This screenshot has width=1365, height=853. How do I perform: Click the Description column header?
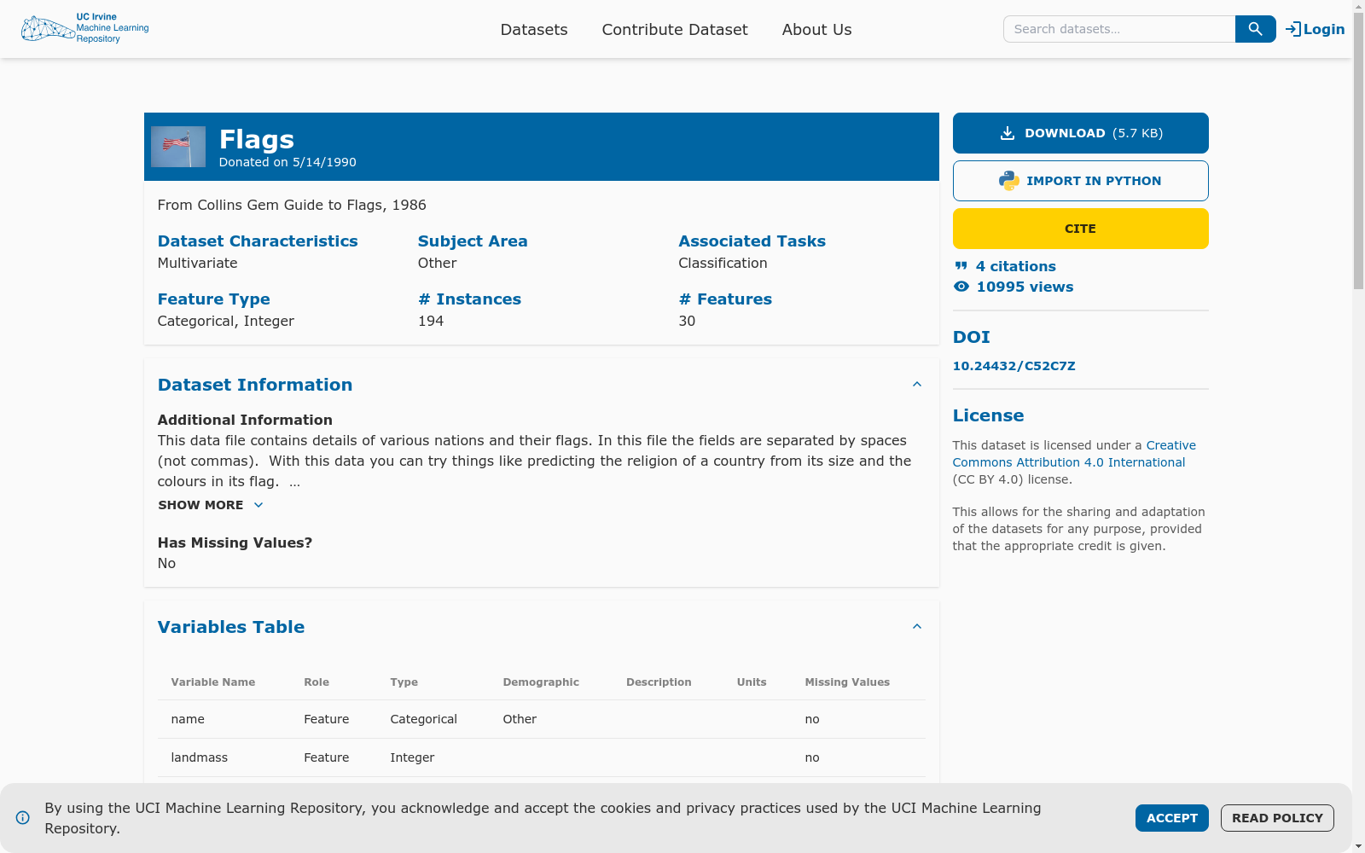(659, 682)
